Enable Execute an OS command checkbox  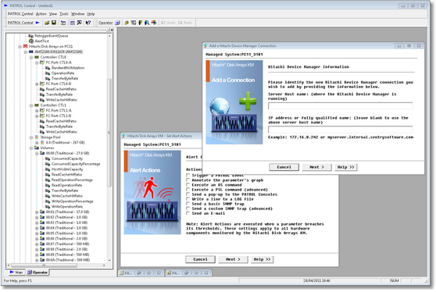pos(188,185)
